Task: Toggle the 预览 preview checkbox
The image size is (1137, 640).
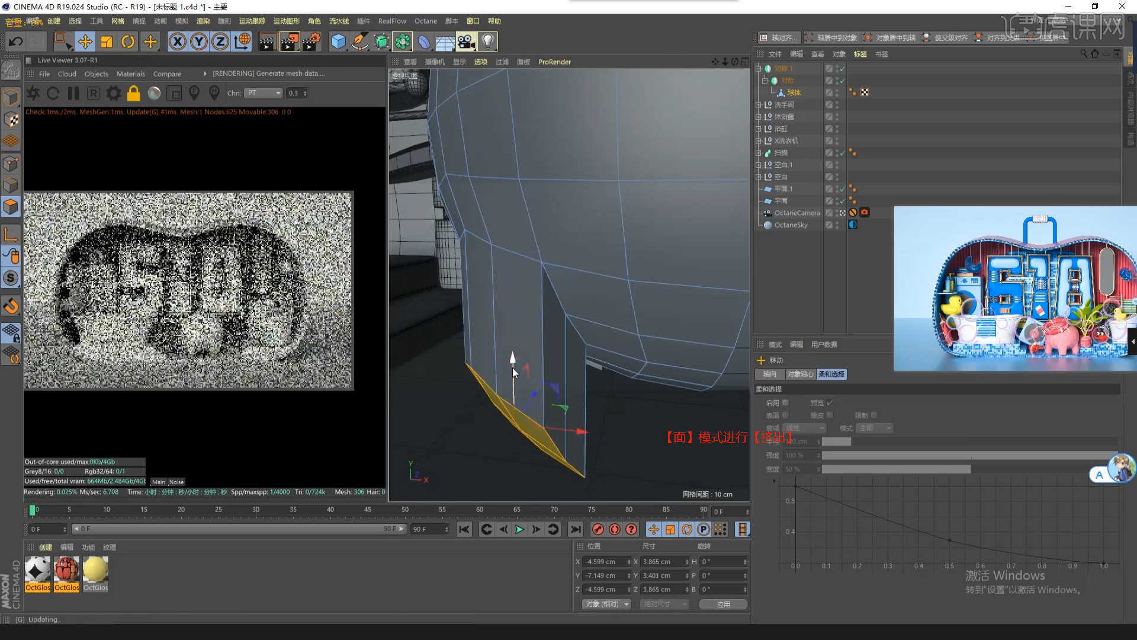Action: (830, 403)
